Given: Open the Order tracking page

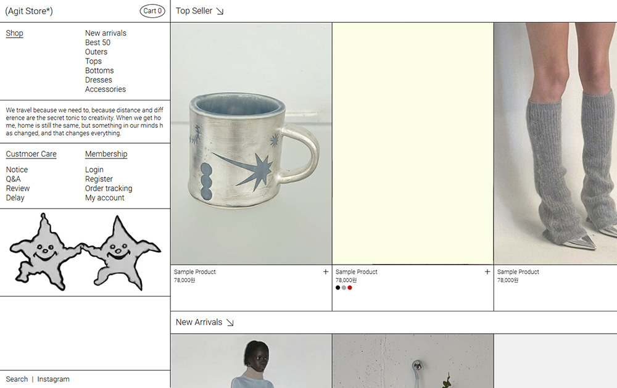Looking at the screenshot, I should pos(109,189).
